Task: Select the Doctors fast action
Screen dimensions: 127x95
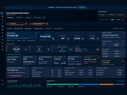Action: [119, 54]
